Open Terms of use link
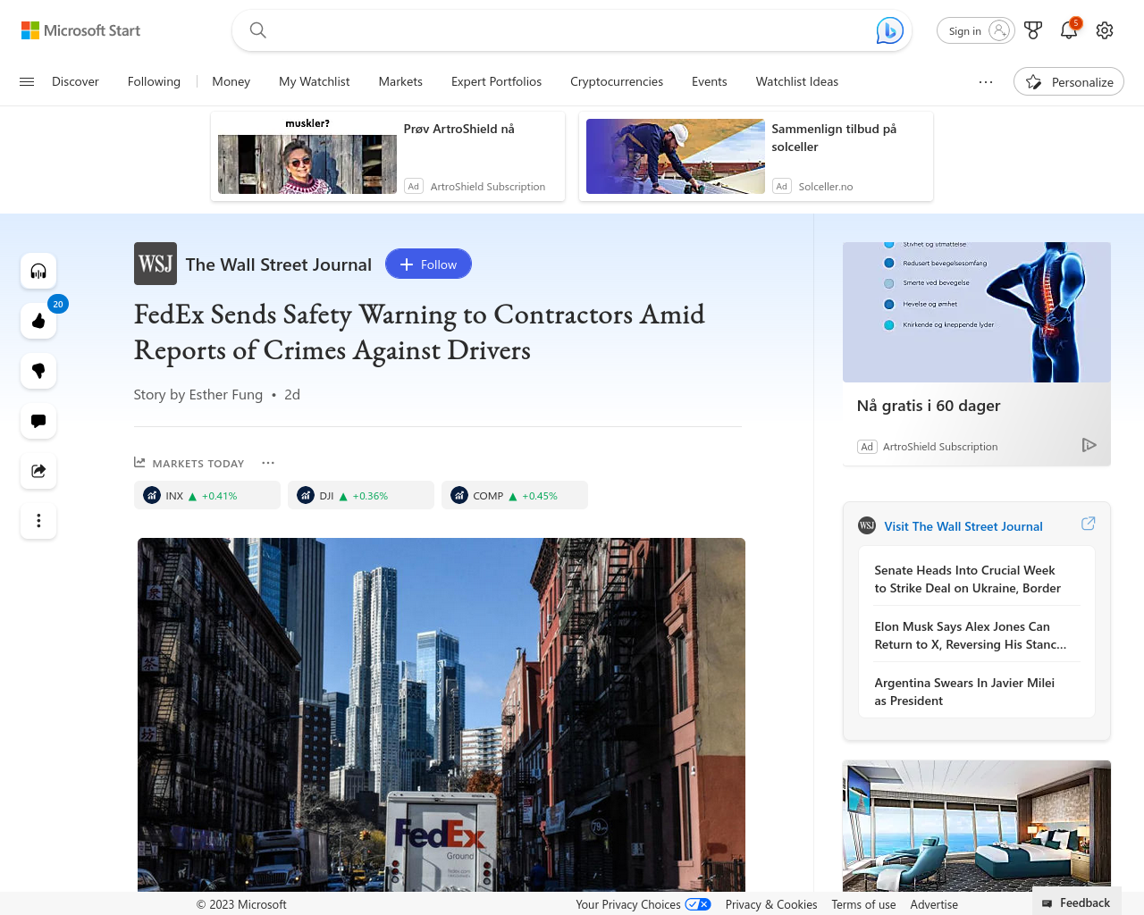The height and width of the screenshot is (915, 1144). [x=863, y=904]
